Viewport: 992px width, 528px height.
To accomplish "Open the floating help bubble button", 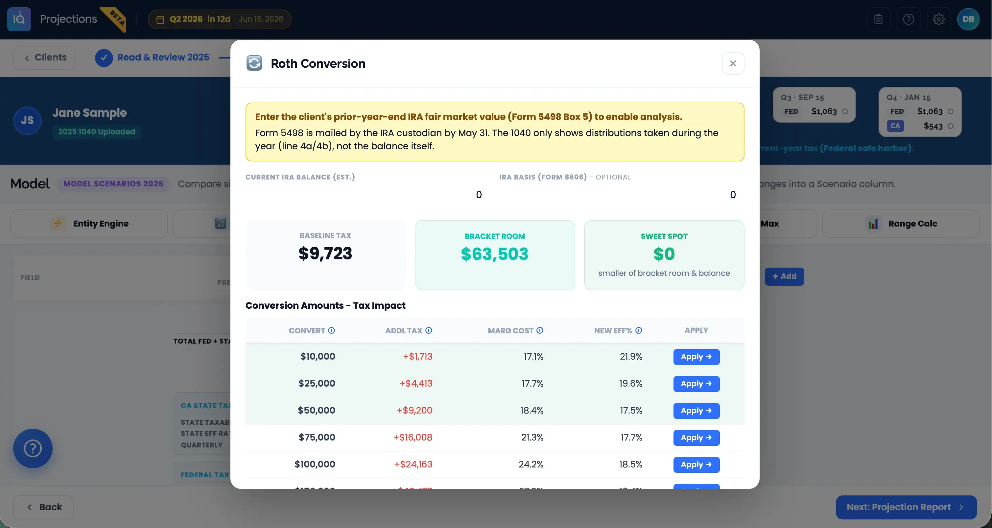I will pos(33,448).
